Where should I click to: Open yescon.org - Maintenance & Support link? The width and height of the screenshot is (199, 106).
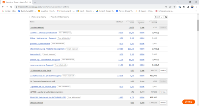click(45, 60)
